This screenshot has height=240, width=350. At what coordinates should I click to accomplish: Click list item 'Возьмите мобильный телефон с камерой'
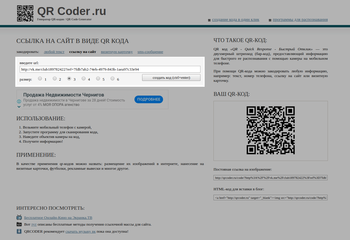point(57,127)
